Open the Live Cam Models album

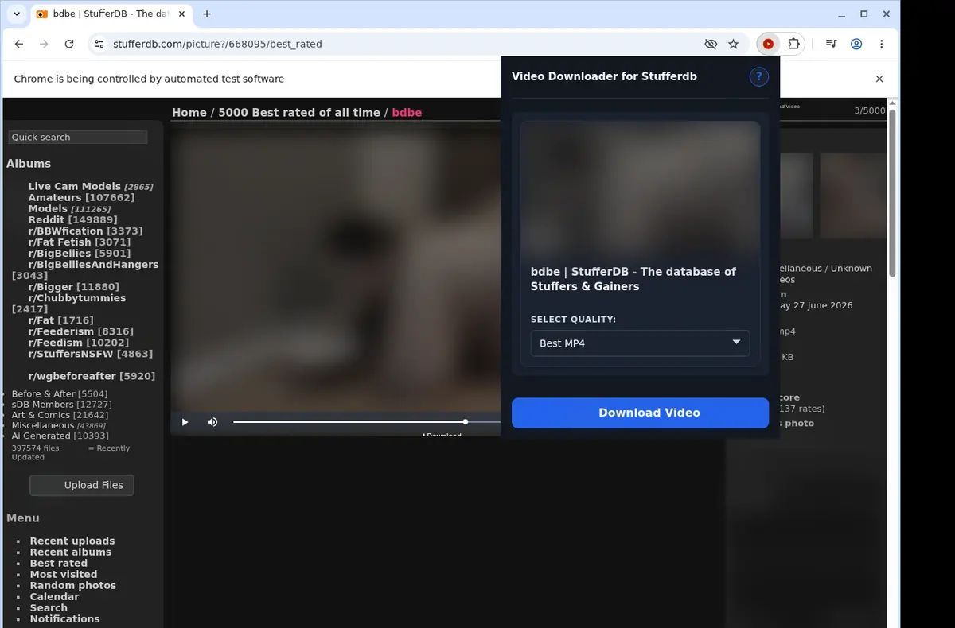[x=75, y=186]
